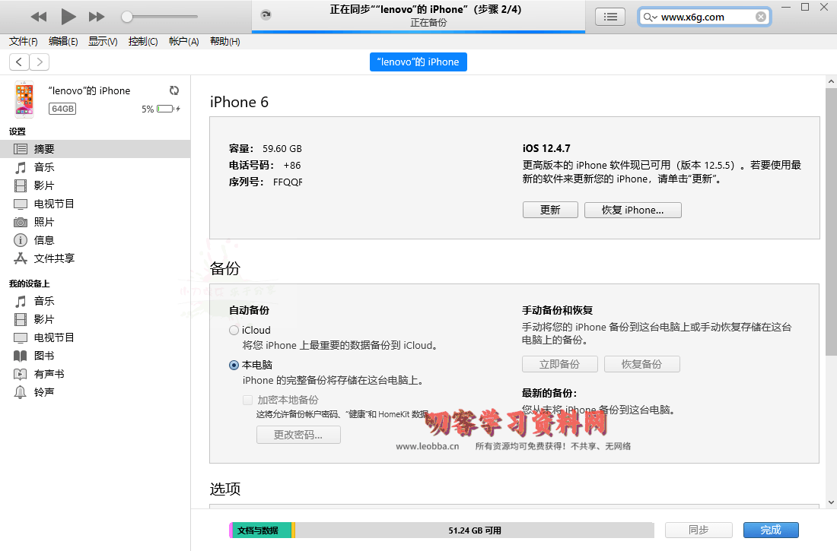Screen dimensions: 837x551
Task: Select 音乐 under 我的设备上
Action: [95, 302]
